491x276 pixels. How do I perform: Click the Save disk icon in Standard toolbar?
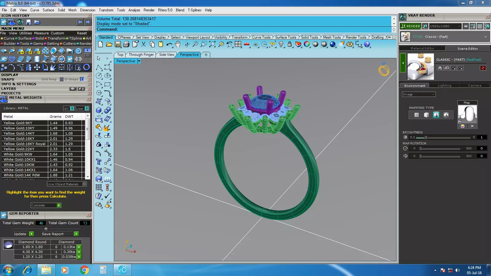pyautogui.click(x=118, y=44)
